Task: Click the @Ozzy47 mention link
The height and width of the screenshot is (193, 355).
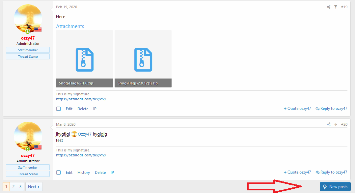Action: (84, 134)
